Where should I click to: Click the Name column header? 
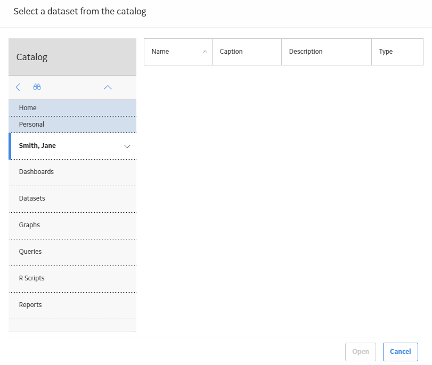click(178, 52)
